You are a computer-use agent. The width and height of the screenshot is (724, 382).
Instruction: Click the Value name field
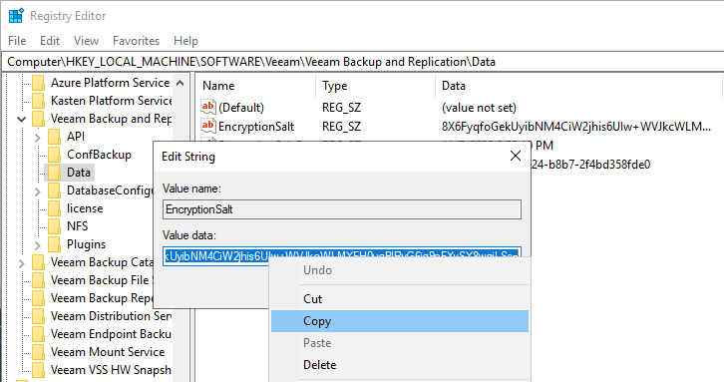[x=342, y=209]
